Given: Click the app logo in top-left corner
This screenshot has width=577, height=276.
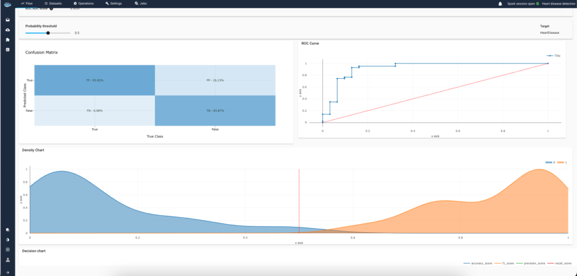Looking at the screenshot, I should tap(7, 4).
